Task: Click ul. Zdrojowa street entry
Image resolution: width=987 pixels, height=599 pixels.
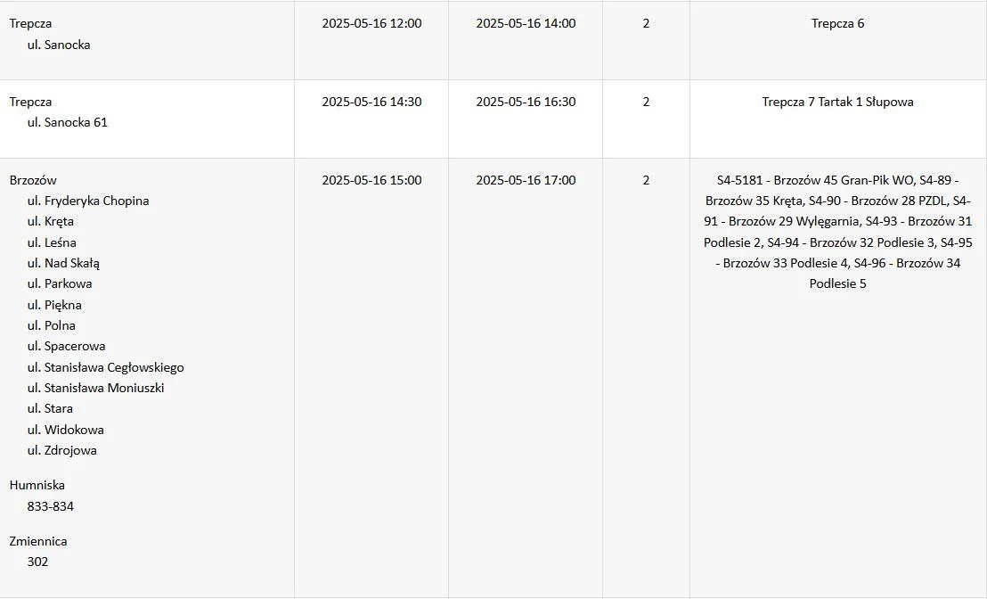Action: coord(61,450)
